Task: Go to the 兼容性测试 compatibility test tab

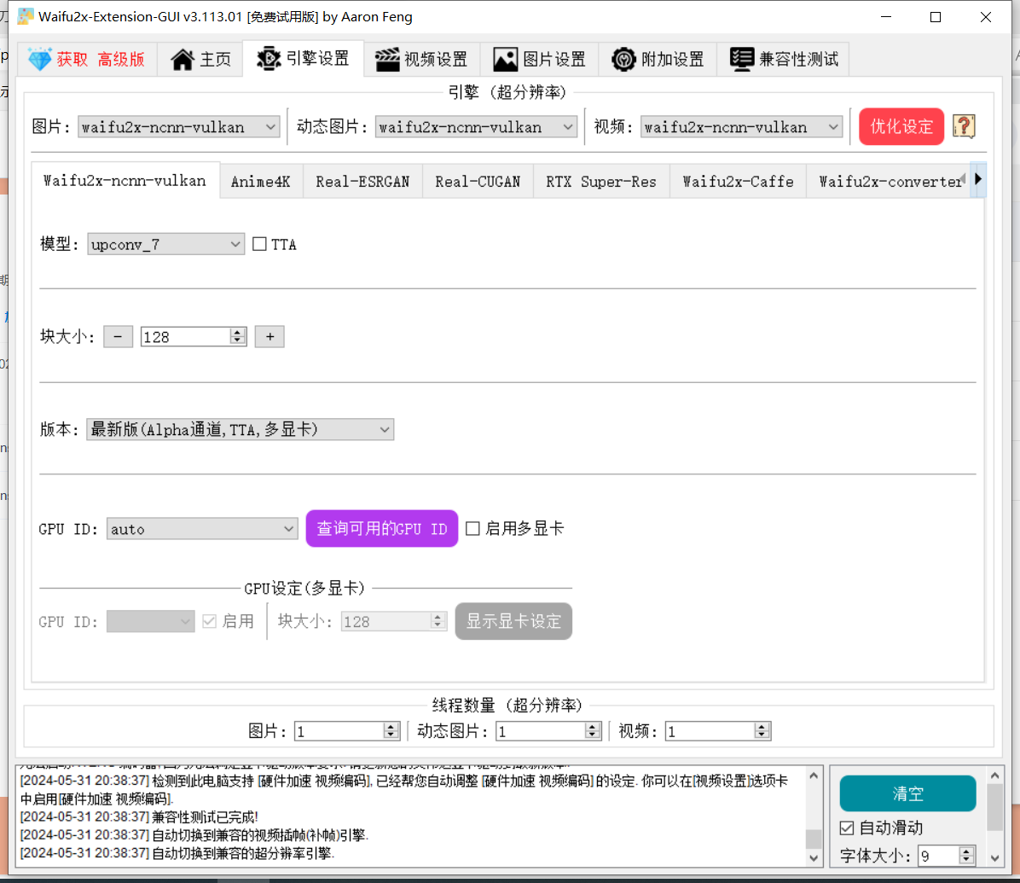Action: click(x=784, y=60)
